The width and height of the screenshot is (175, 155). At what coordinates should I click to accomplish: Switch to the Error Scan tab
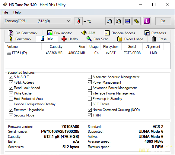(x=98, y=39)
